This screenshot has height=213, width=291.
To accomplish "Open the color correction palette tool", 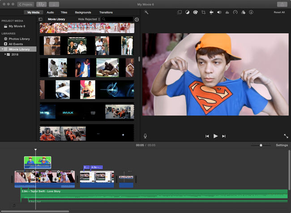I will (x=196, y=13).
